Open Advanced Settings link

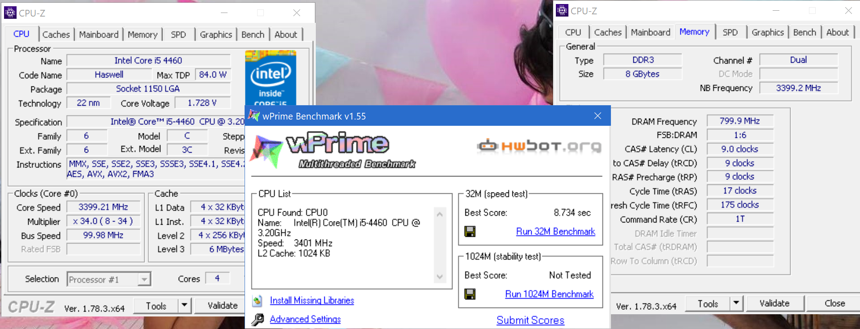coord(305,319)
